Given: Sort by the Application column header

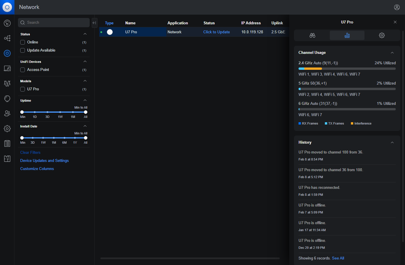Looking at the screenshot, I should click(178, 23).
